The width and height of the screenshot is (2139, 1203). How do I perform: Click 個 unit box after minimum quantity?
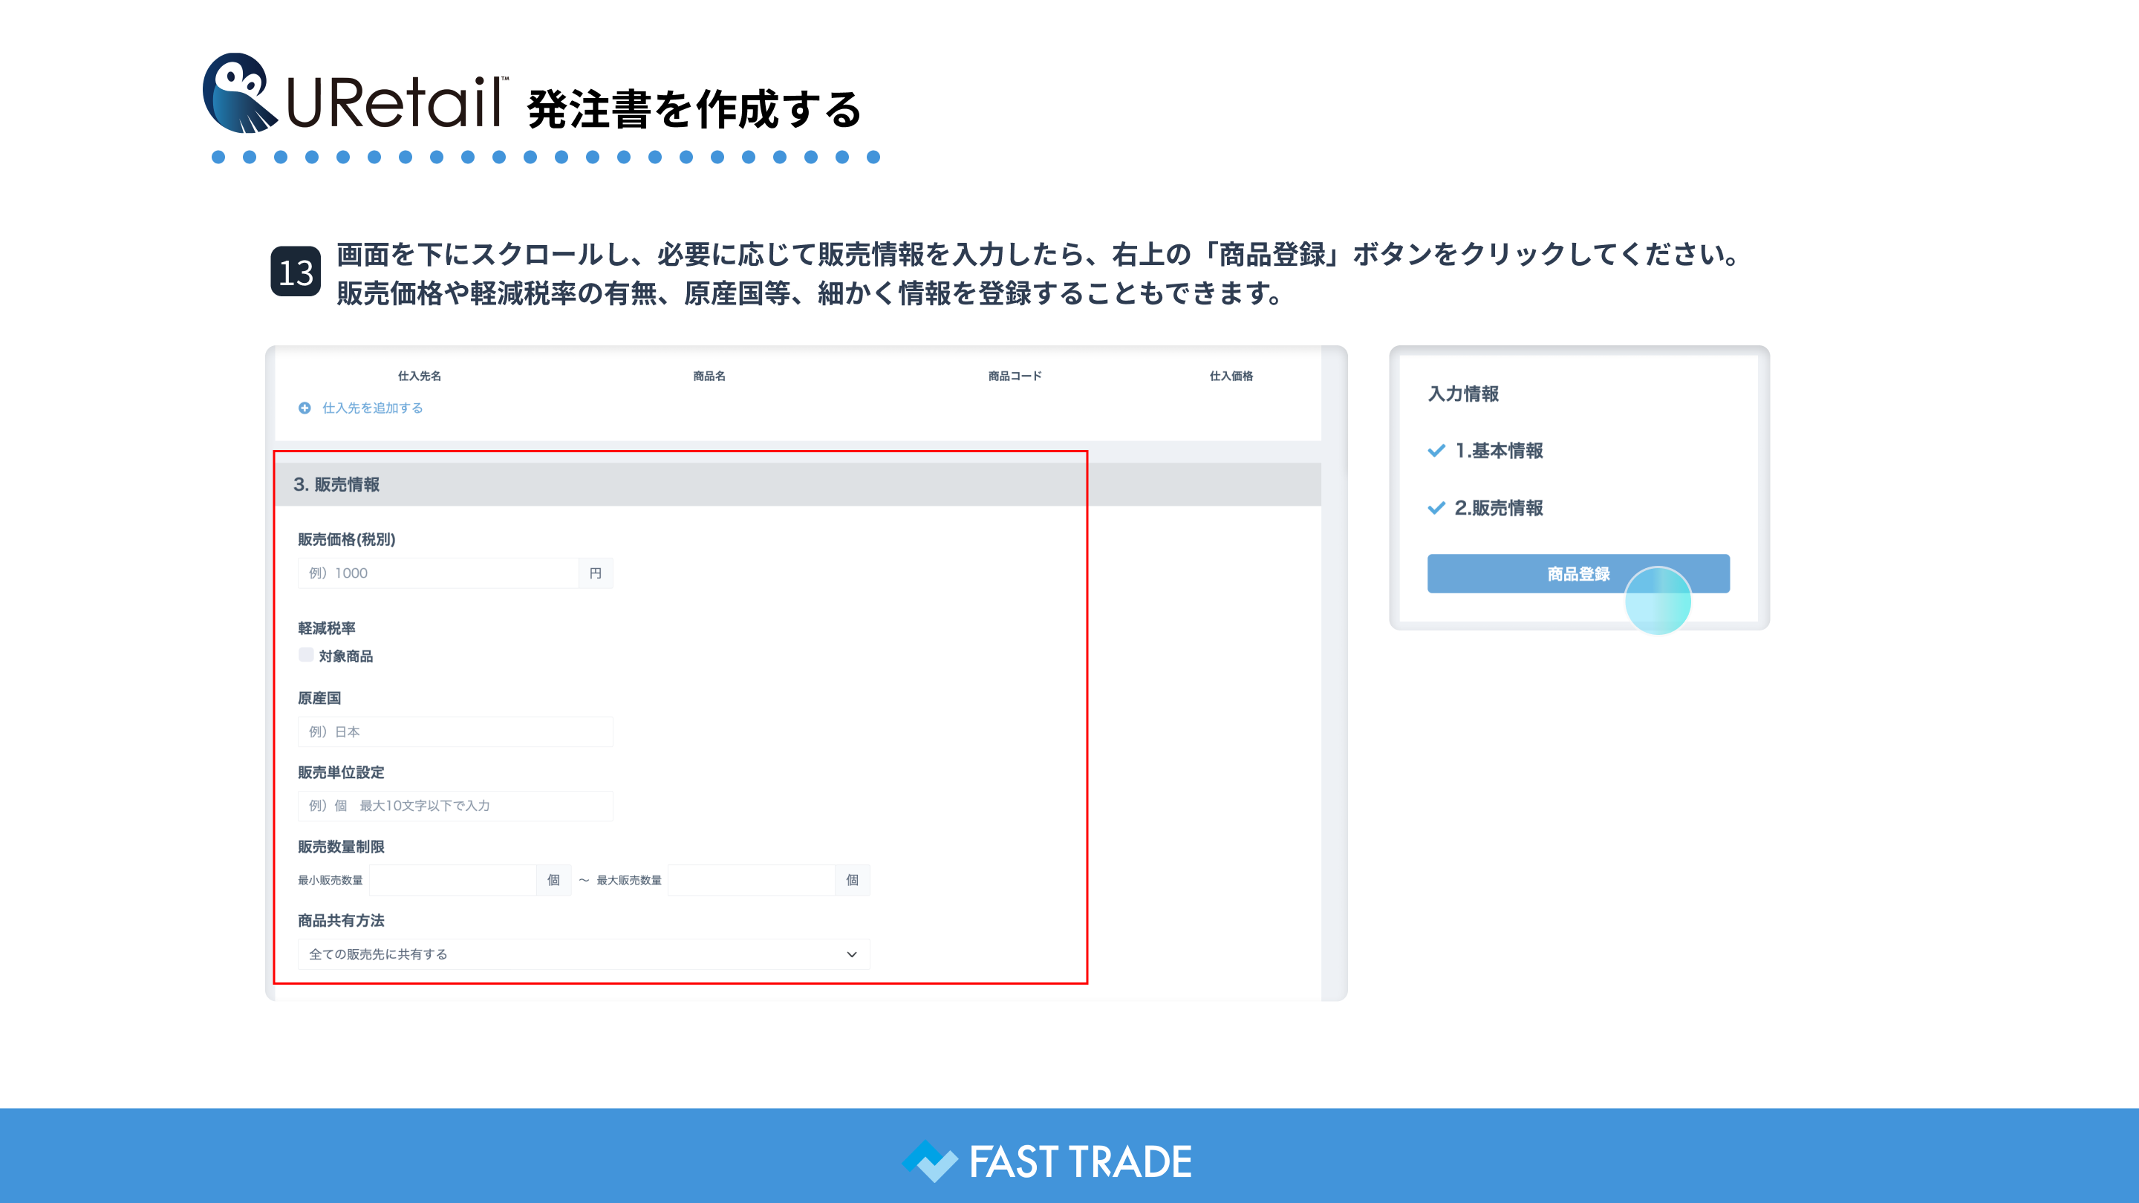click(554, 880)
